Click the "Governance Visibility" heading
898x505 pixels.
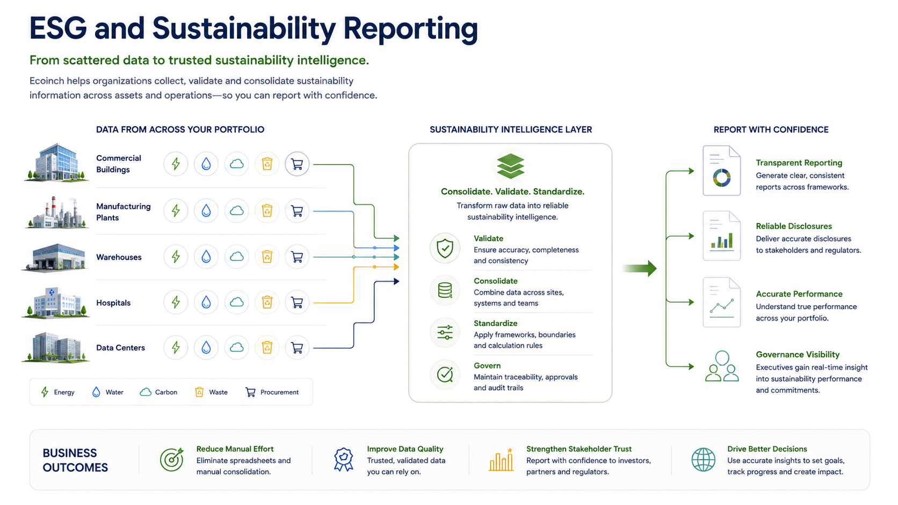798,354
